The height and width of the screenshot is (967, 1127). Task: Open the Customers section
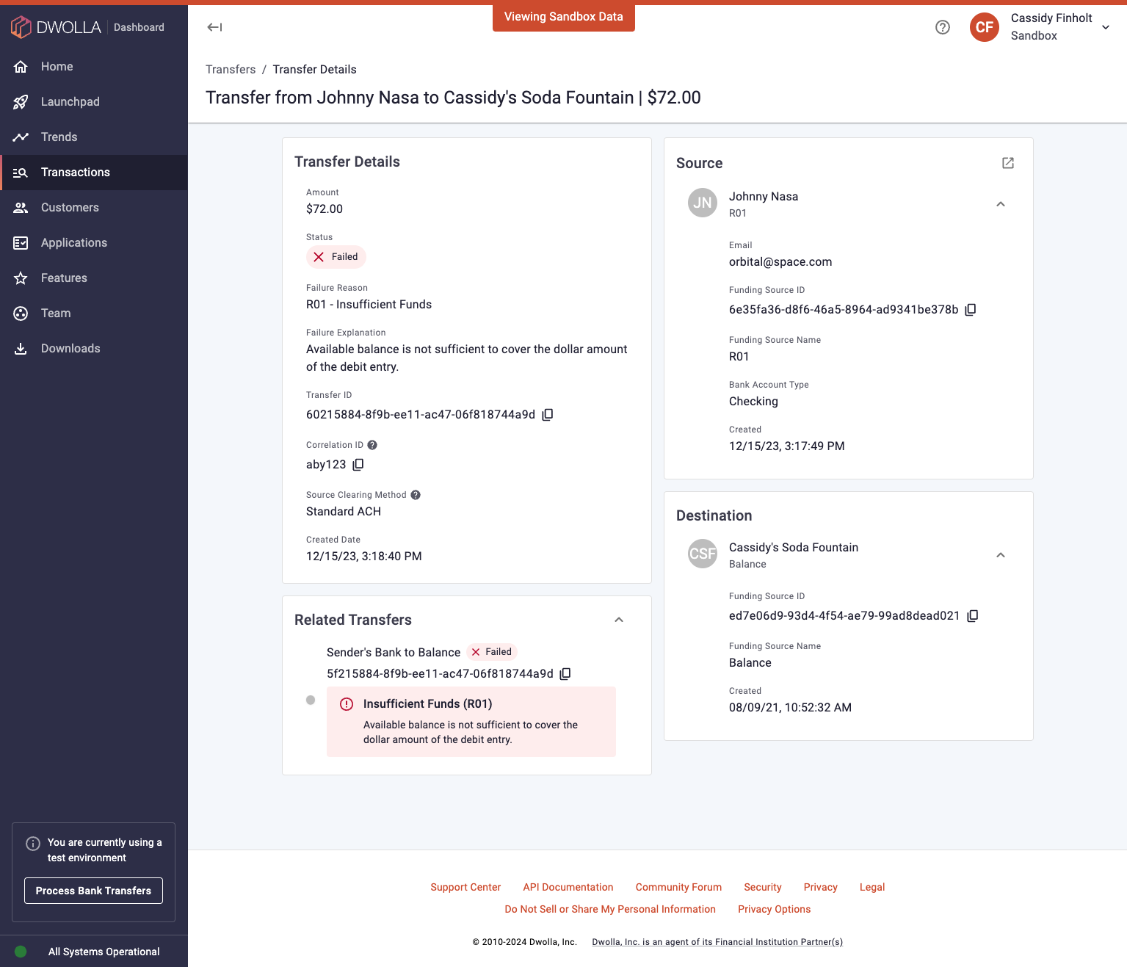point(70,207)
